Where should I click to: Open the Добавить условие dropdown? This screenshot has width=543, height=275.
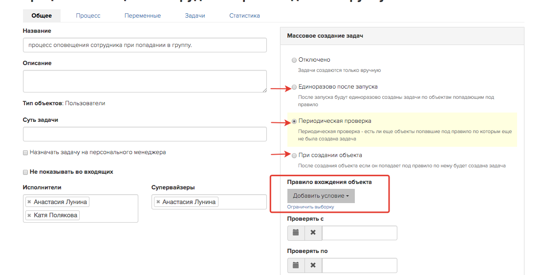(x=321, y=196)
